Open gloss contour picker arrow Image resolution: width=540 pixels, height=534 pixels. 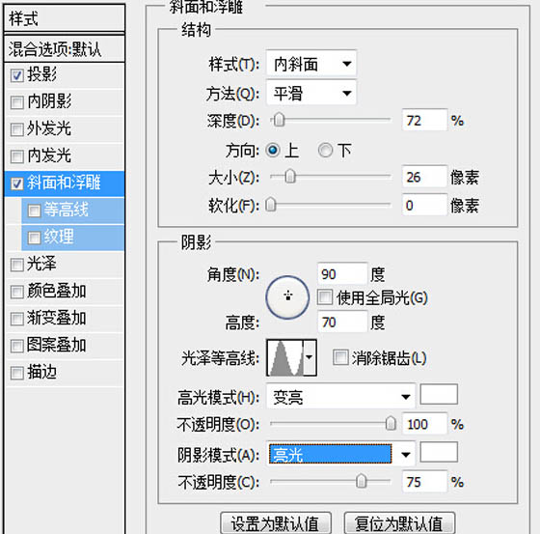[310, 357]
